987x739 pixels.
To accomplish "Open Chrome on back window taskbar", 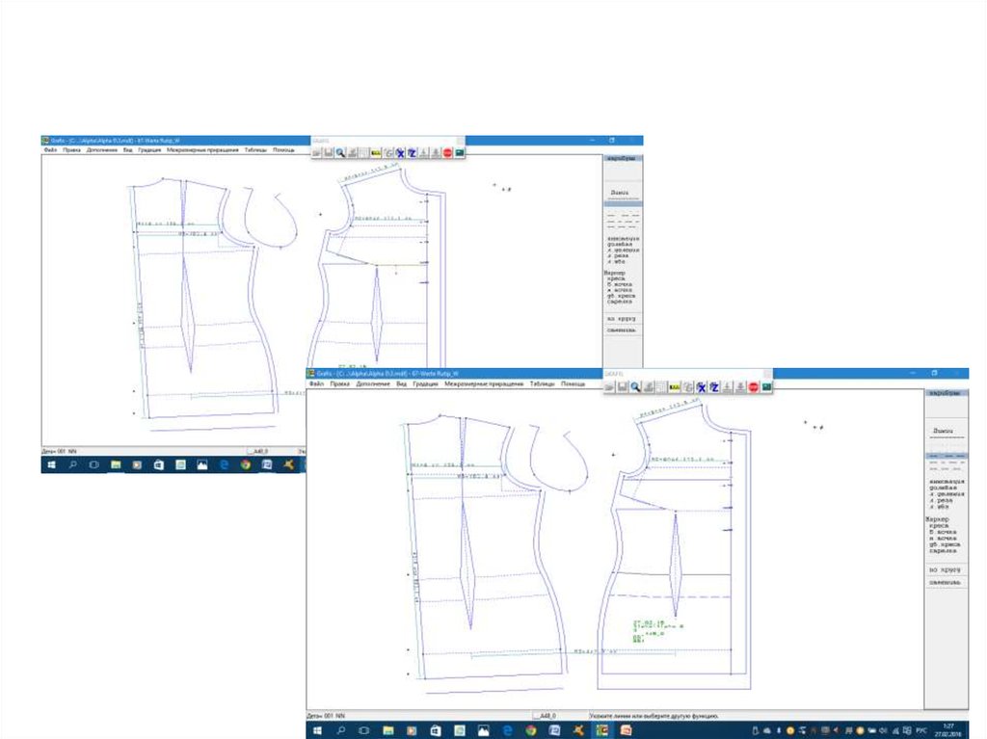I will [x=246, y=464].
